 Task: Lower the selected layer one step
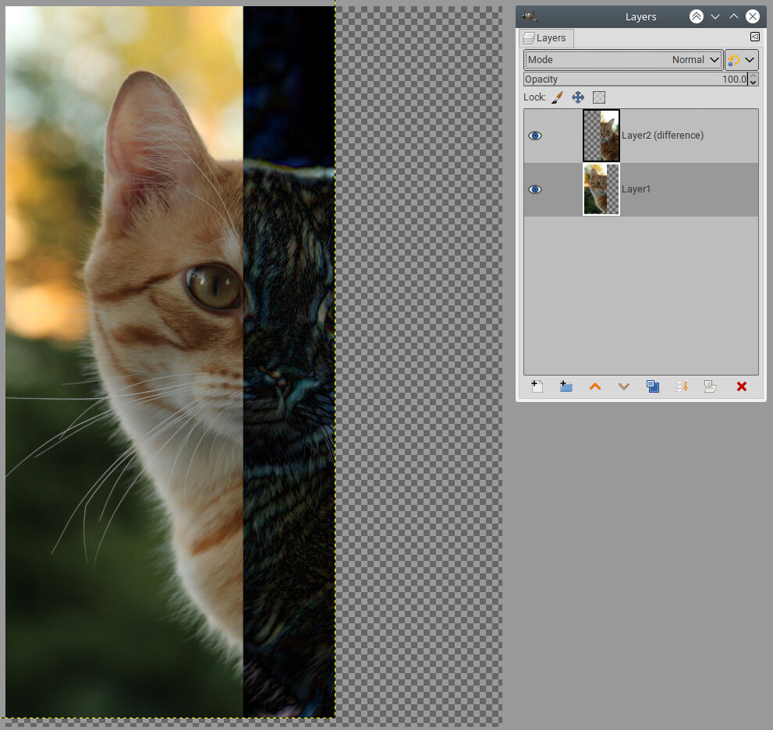[x=624, y=386]
